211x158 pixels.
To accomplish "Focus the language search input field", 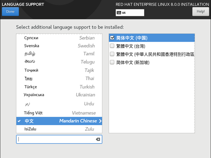I will pos(59,139).
